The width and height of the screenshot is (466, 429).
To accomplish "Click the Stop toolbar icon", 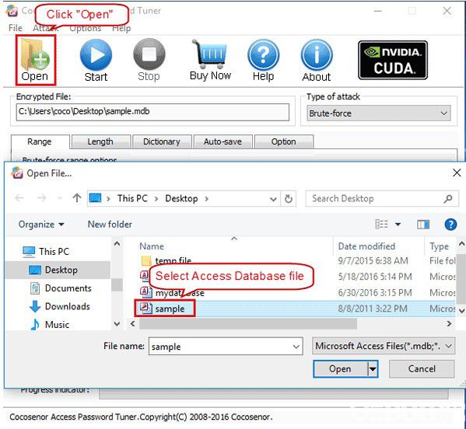I will pos(149,61).
